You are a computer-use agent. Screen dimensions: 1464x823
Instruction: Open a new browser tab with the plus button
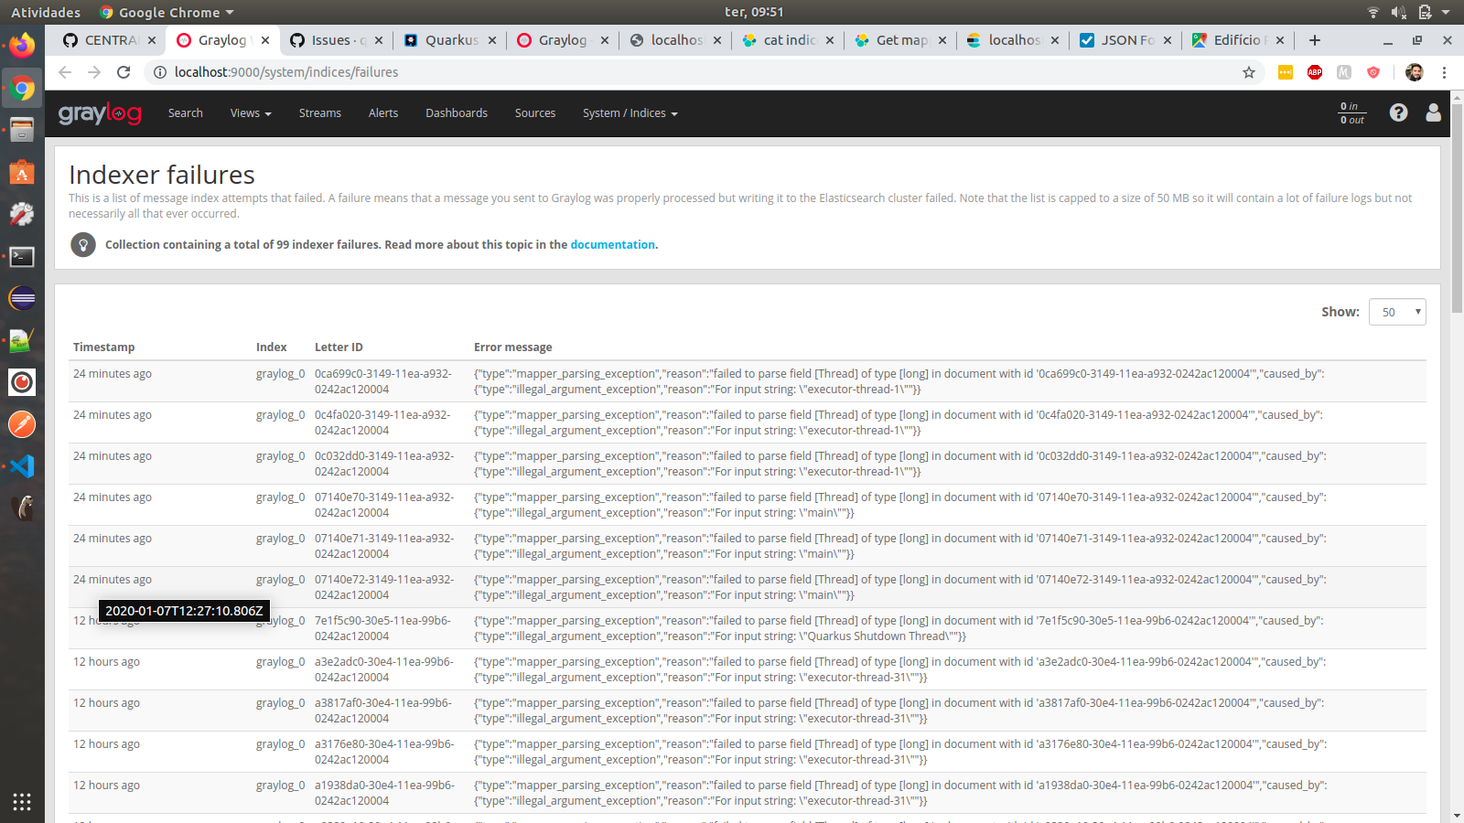[1314, 40]
